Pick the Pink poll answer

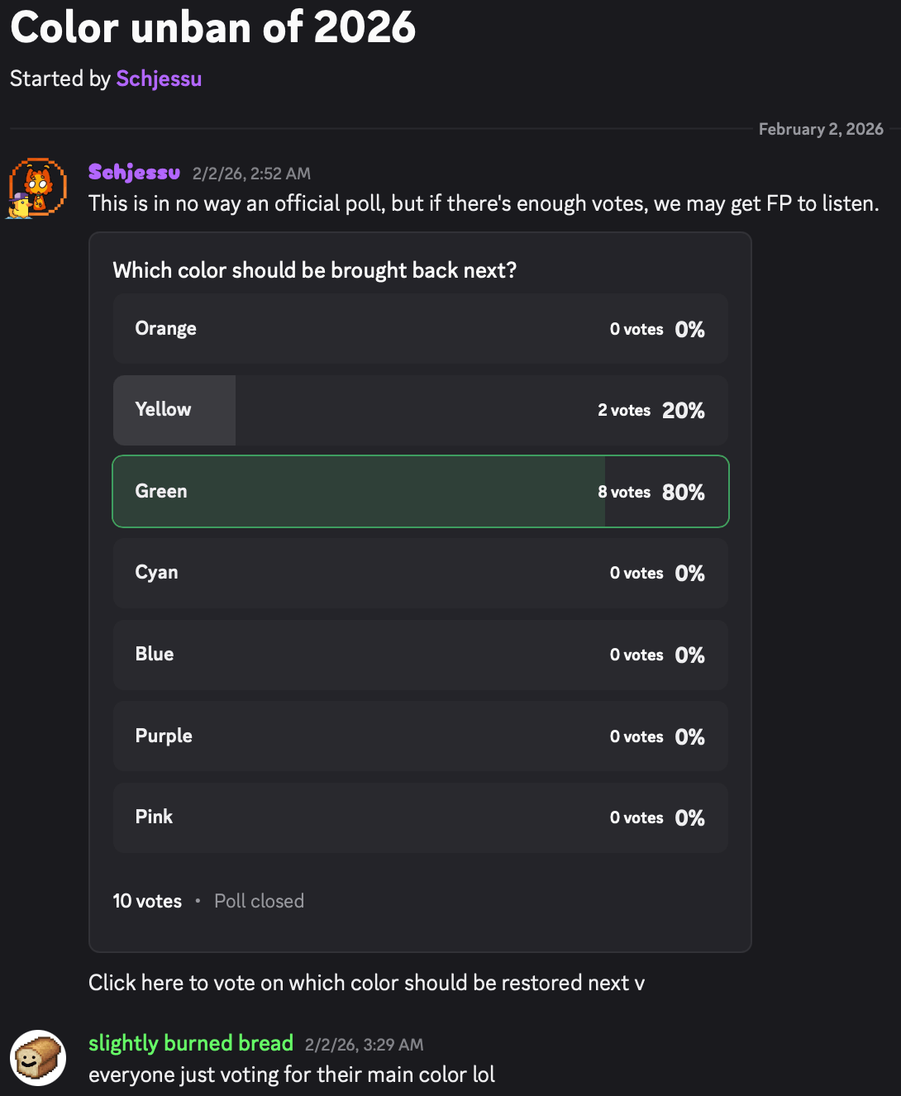[420, 817]
